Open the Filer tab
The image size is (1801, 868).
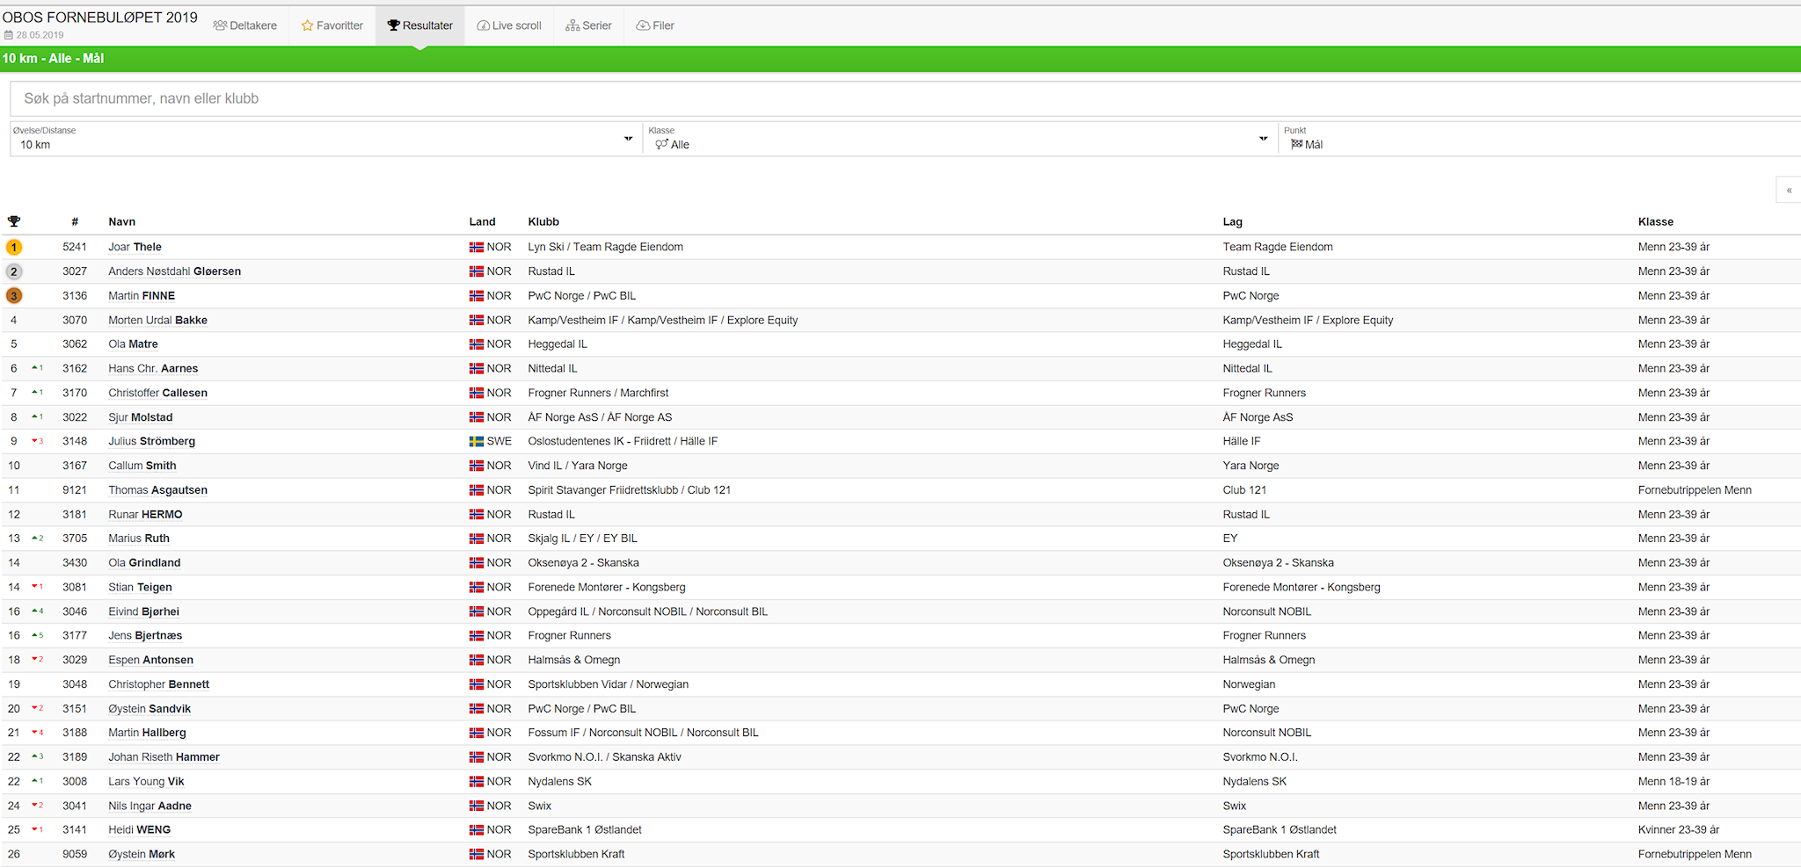tap(655, 25)
